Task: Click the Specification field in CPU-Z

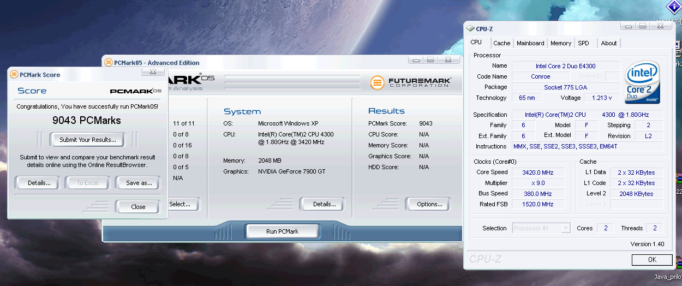Action: pos(587,115)
